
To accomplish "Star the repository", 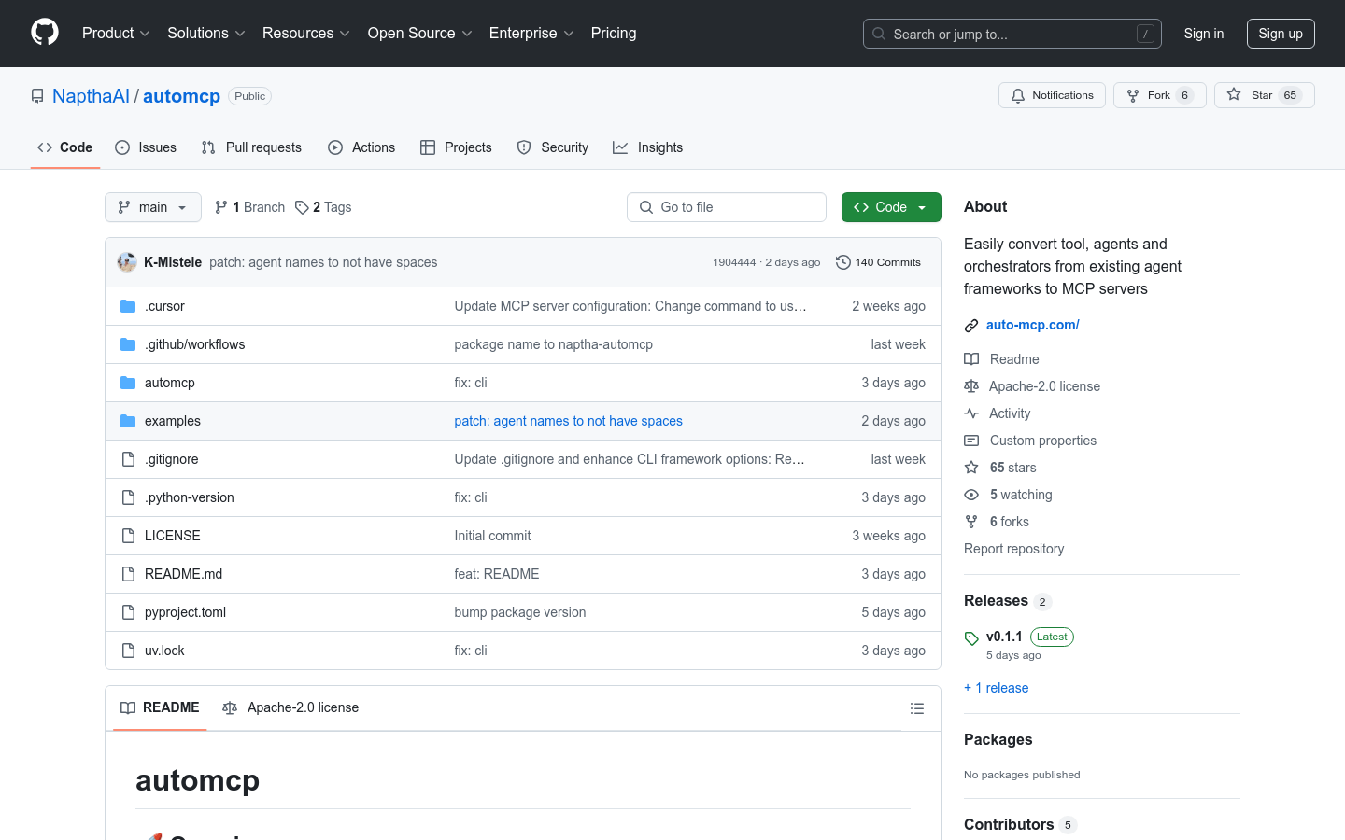I will 1265,95.
